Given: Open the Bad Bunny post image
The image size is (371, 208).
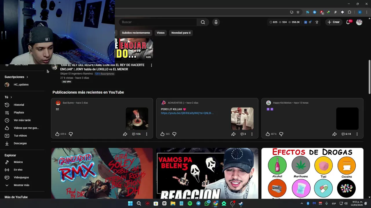Looking at the screenshot, I should click(137, 119).
